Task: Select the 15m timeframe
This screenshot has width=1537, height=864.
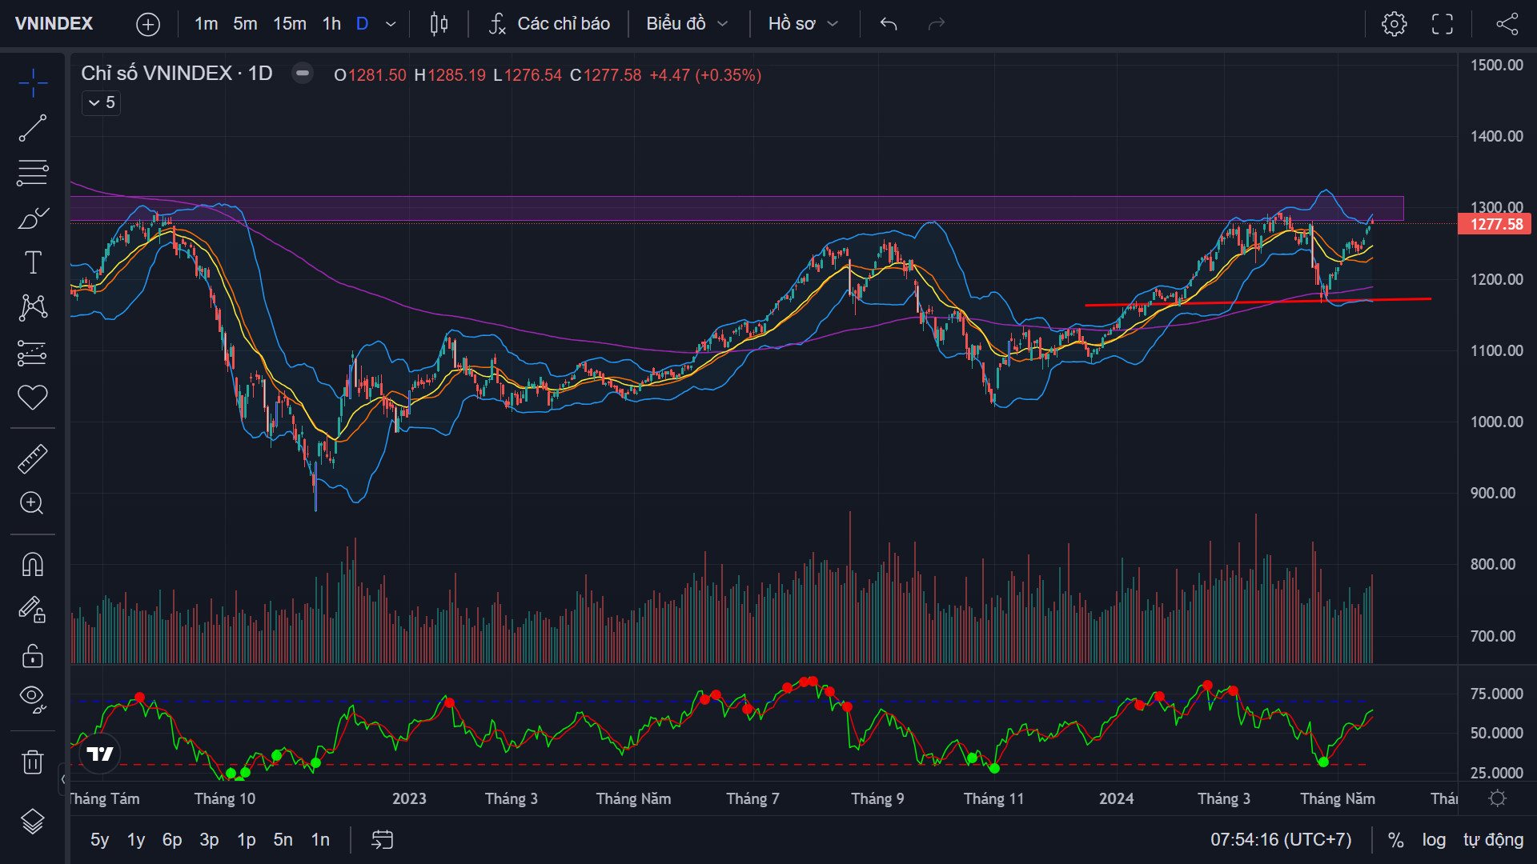Action: [x=289, y=24]
